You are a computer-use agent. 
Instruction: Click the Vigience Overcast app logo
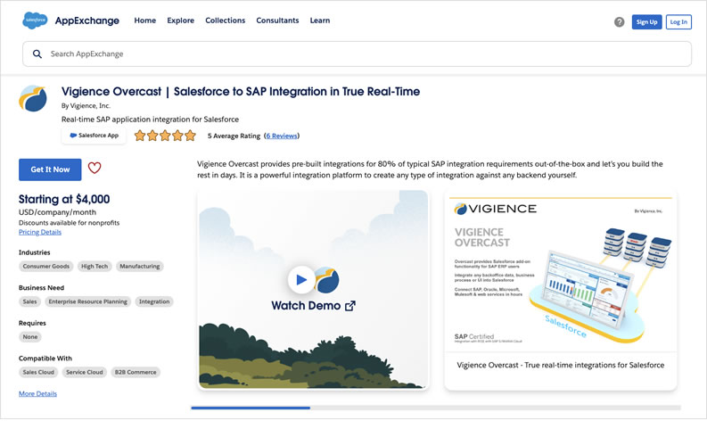click(33, 98)
